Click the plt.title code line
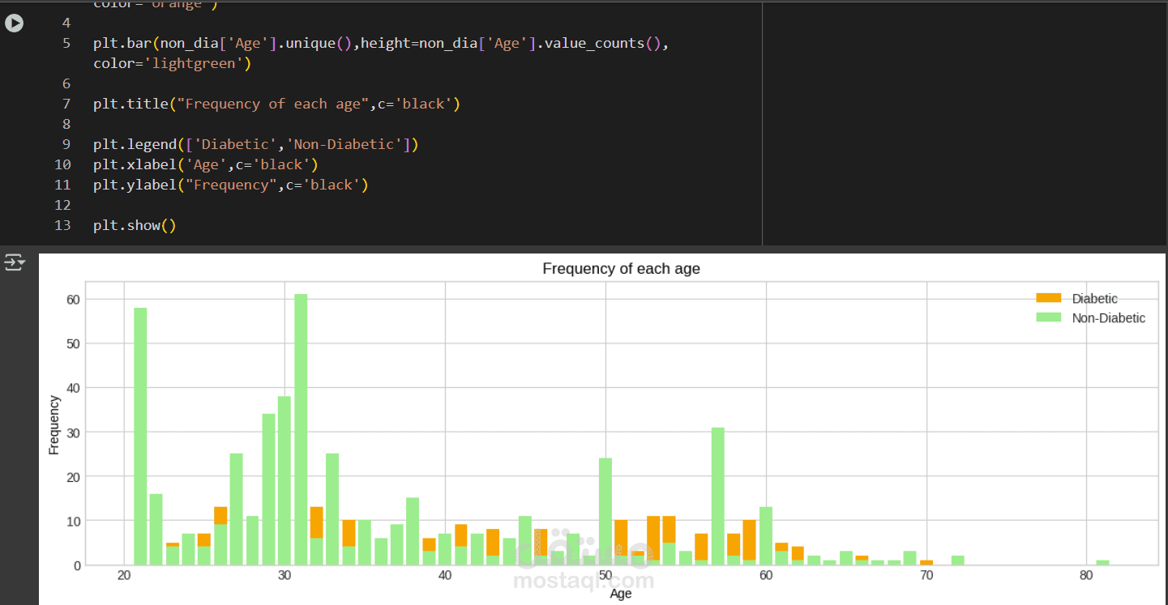 tap(276, 104)
